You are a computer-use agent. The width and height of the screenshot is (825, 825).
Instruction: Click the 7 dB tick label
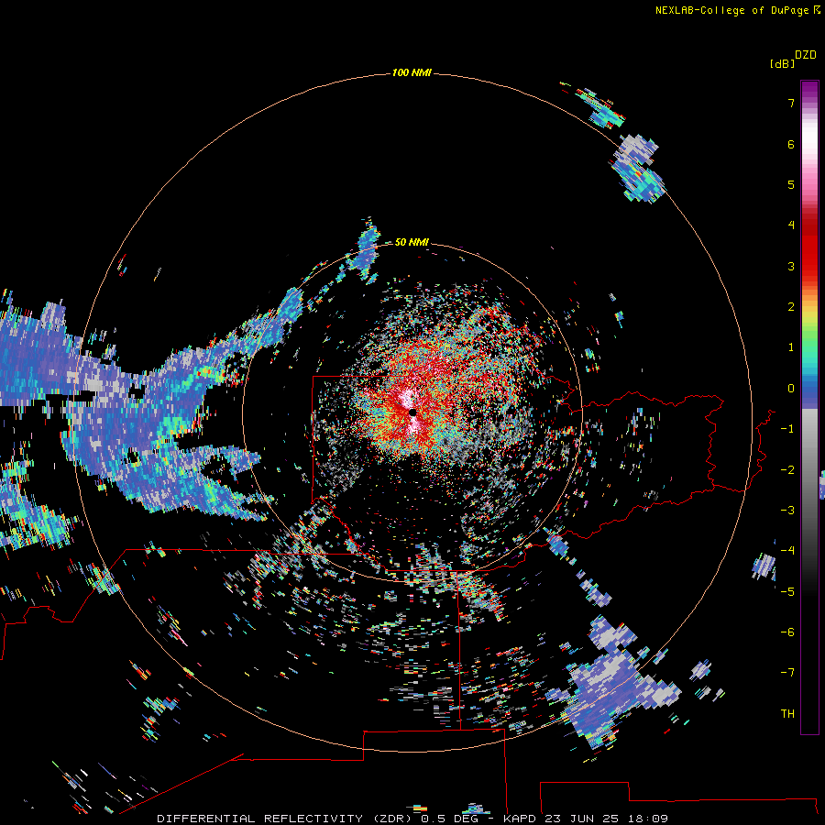click(x=791, y=103)
